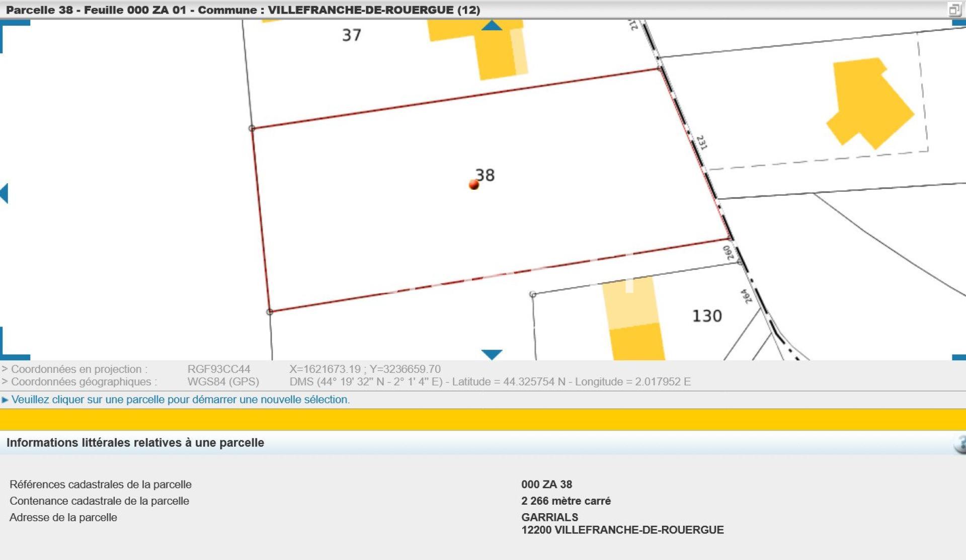This screenshot has height=560, width=966.
Task: Click the bottom-right blue corner marker
Action: [x=959, y=357]
